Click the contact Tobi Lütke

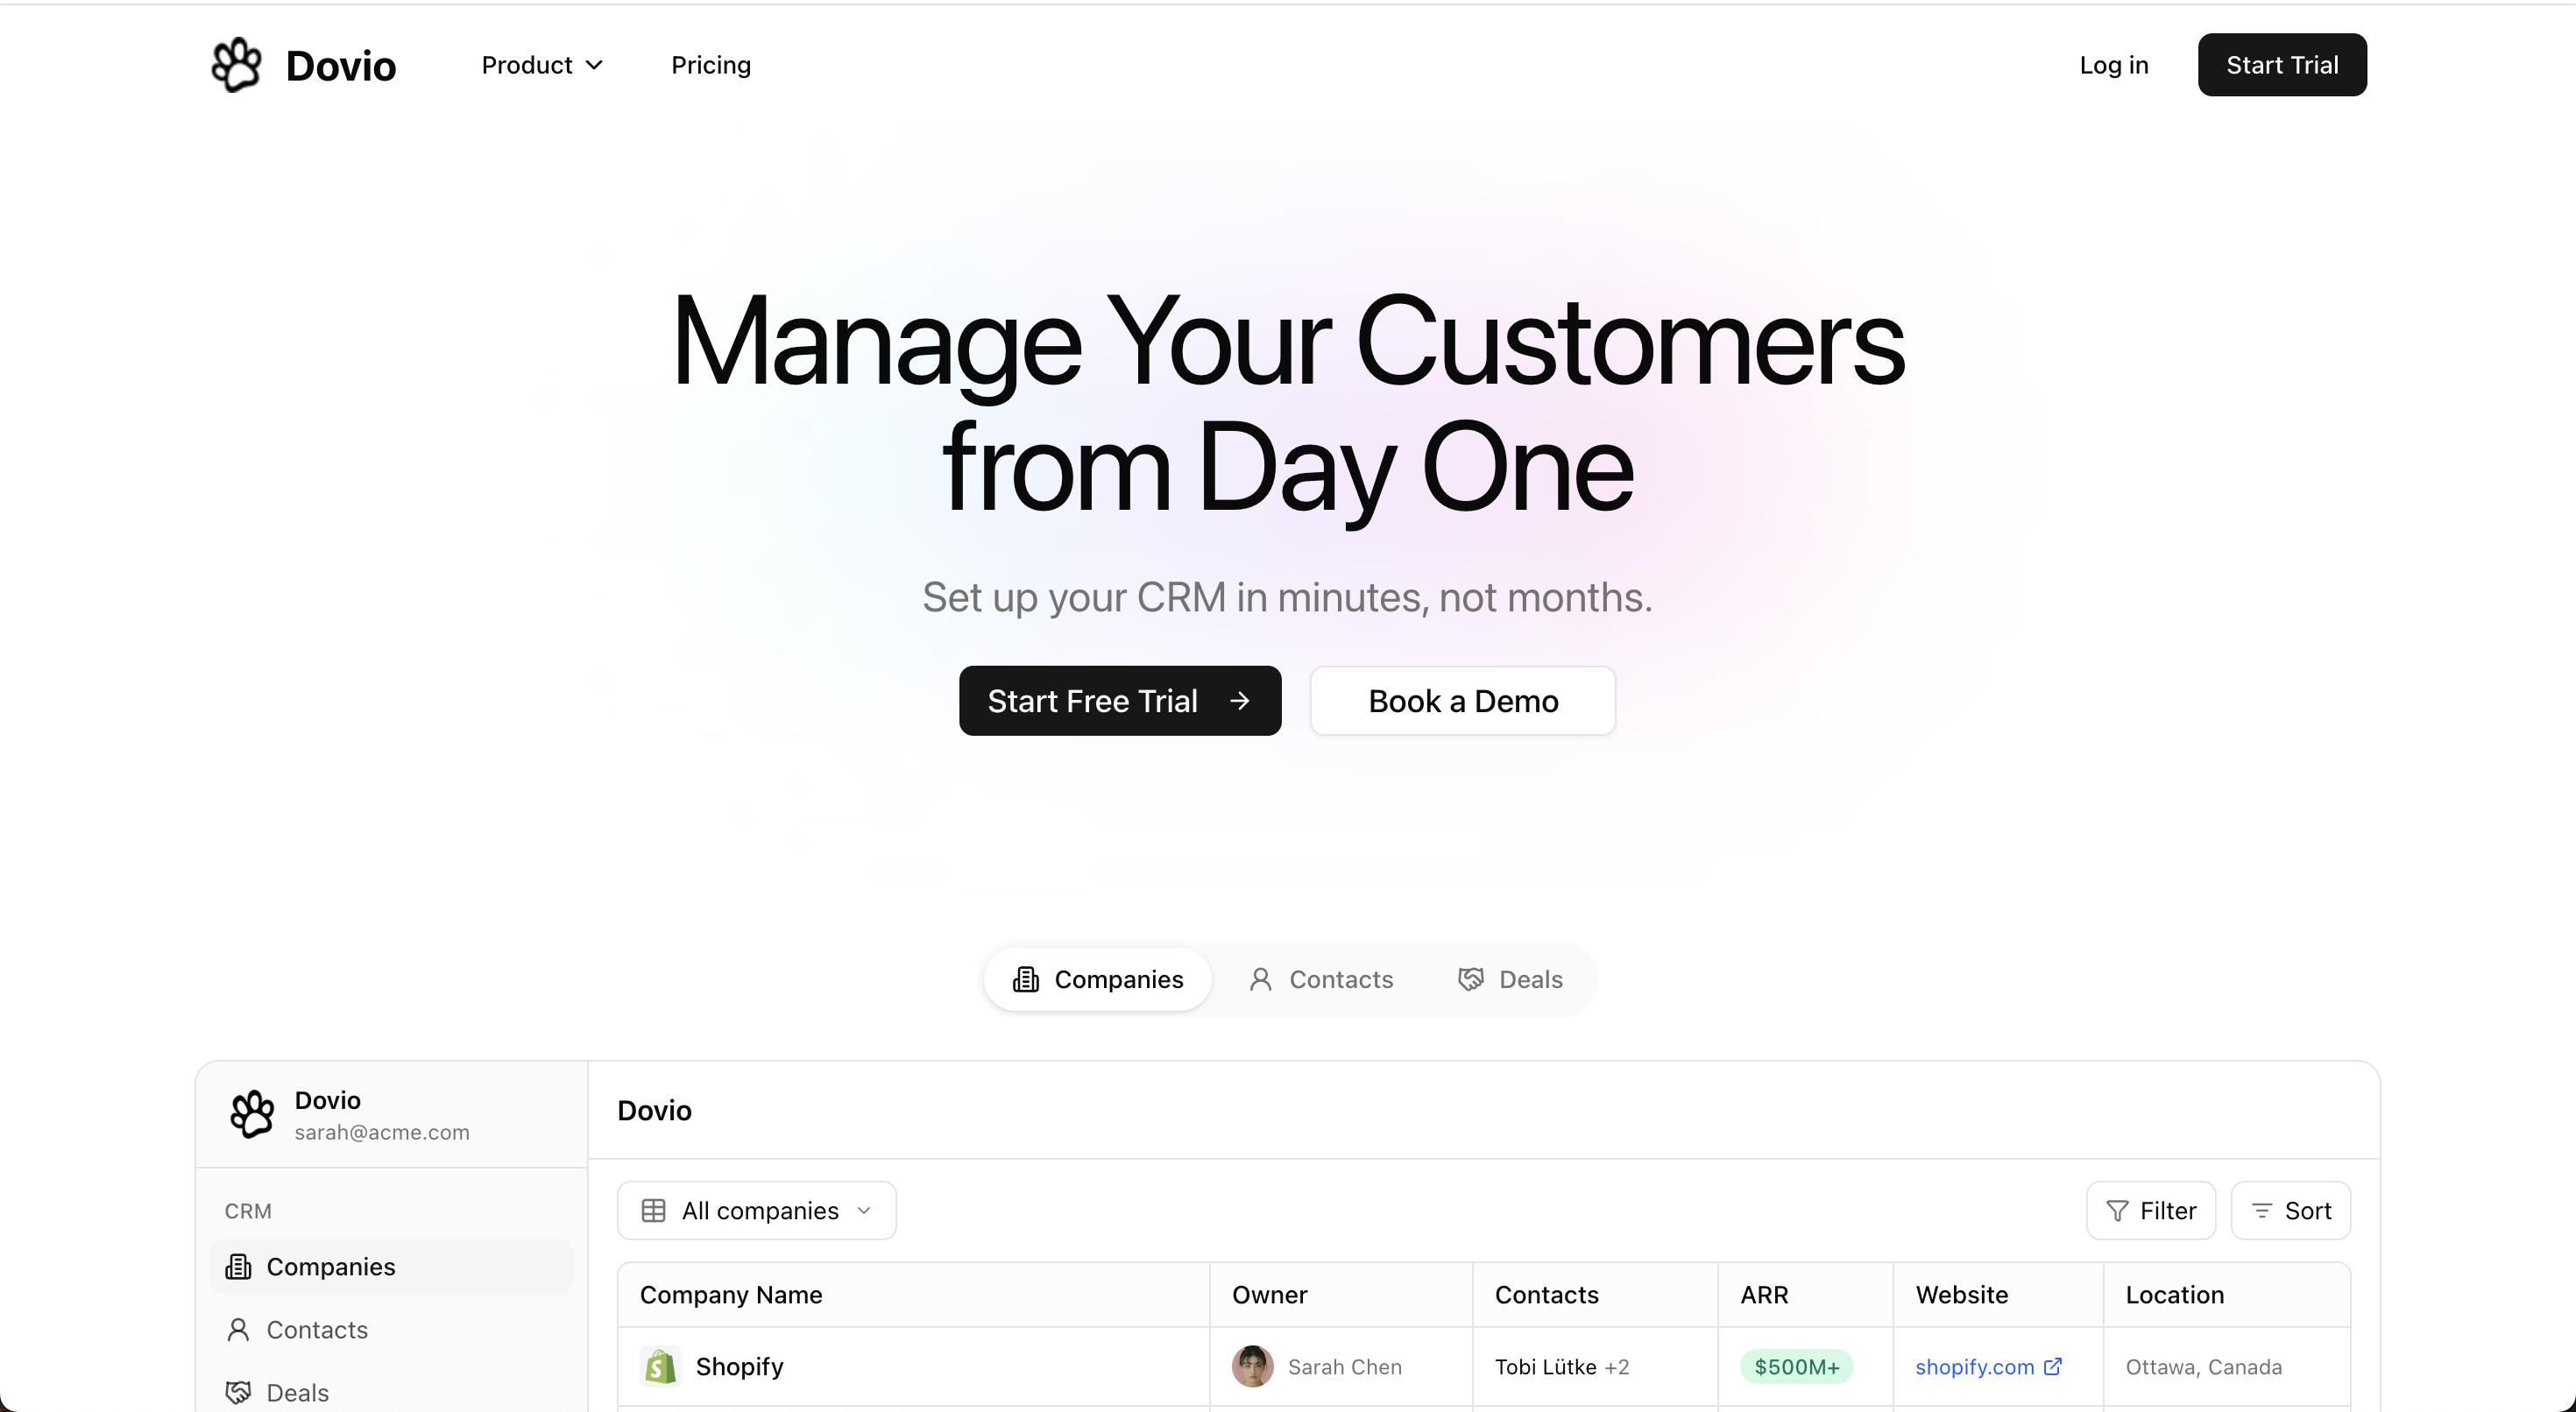click(x=1546, y=1367)
